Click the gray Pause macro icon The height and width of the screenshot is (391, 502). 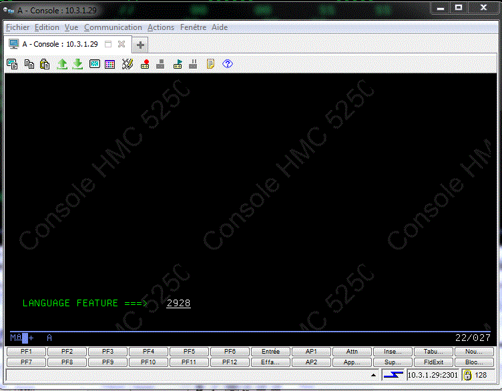(x=193, y=64)
